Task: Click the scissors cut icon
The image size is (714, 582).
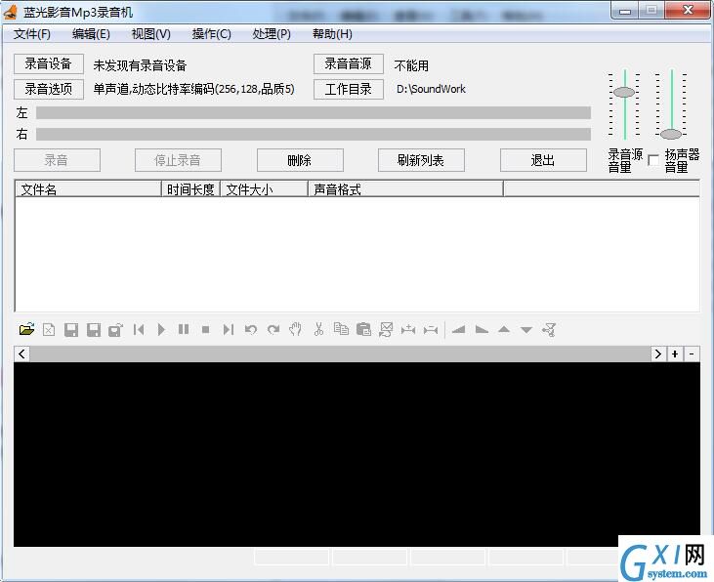Action: coord(318,329)
